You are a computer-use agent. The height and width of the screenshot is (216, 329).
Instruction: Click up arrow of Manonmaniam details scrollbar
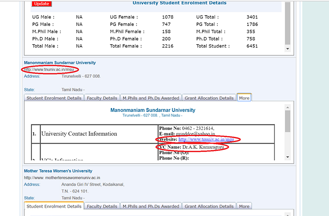click(288, 108)
